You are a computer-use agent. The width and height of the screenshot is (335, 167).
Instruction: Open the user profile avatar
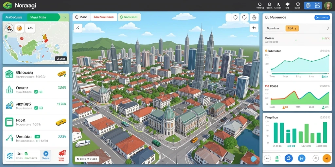coord(328,6)
